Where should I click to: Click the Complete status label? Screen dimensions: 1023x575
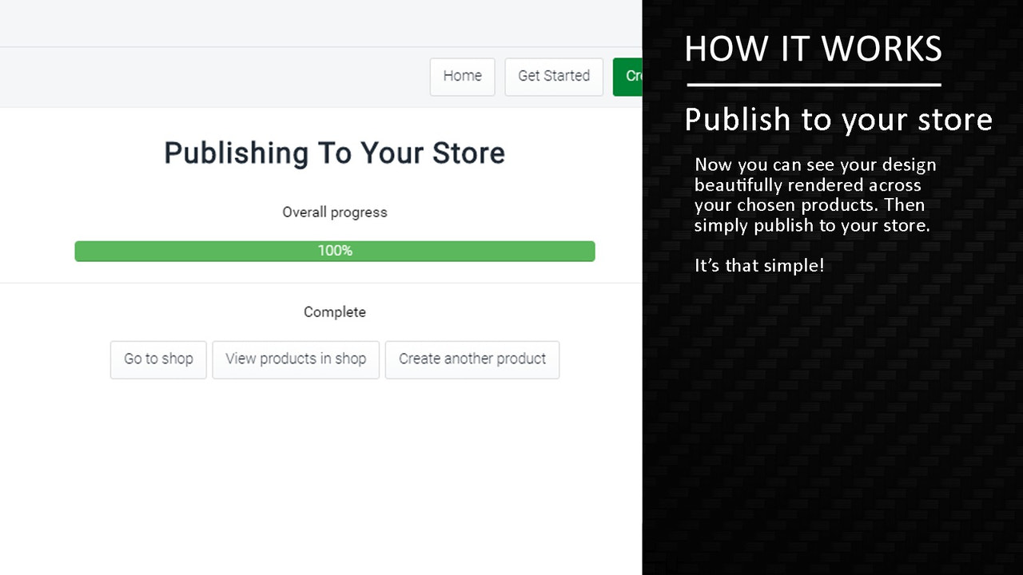tap(334, 311)
